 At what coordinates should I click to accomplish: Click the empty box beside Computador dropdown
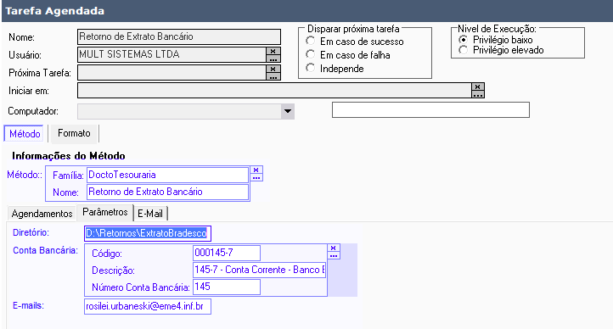(x=430, y=110)
